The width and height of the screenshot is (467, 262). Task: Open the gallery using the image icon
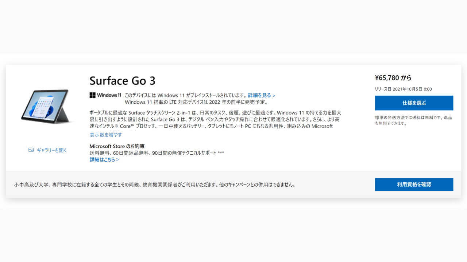[x=31, y=150]
